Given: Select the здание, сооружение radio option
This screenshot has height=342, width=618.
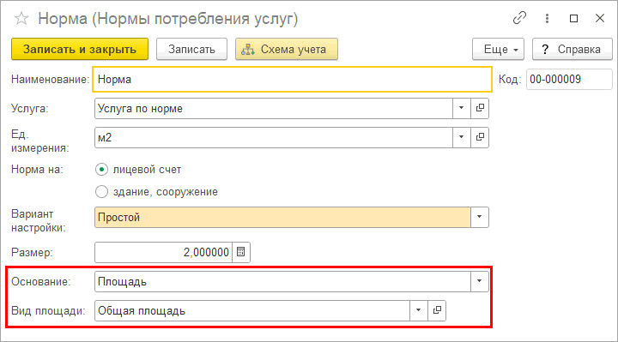Looking at the screenshot, I should [x=101, y=192].
